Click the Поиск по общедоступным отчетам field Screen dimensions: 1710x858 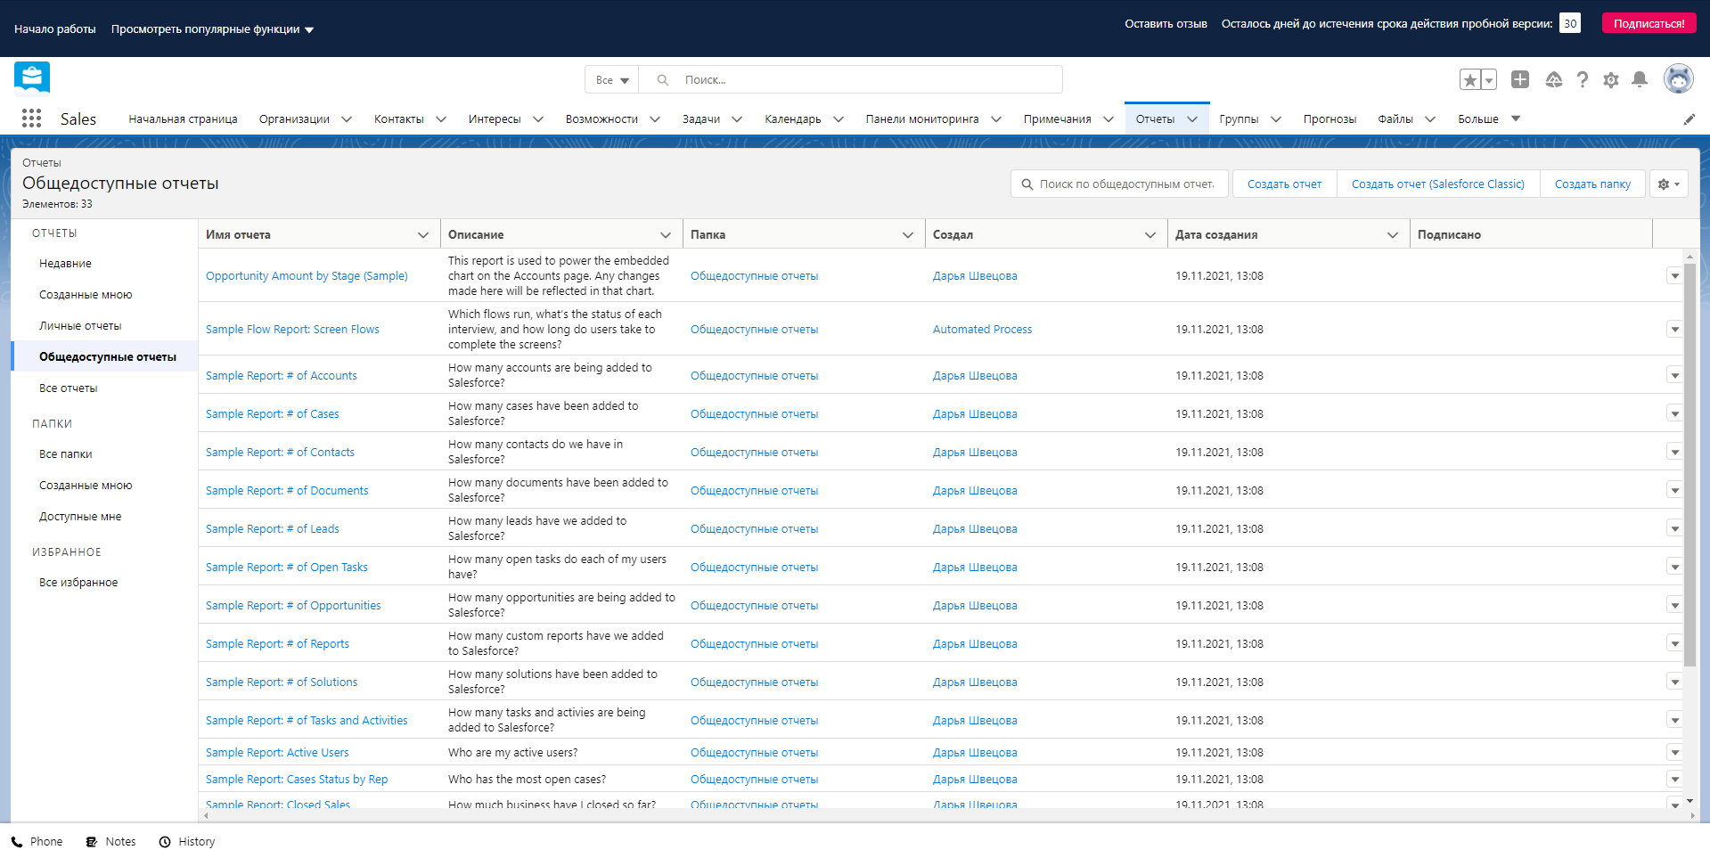[1120, 184]
